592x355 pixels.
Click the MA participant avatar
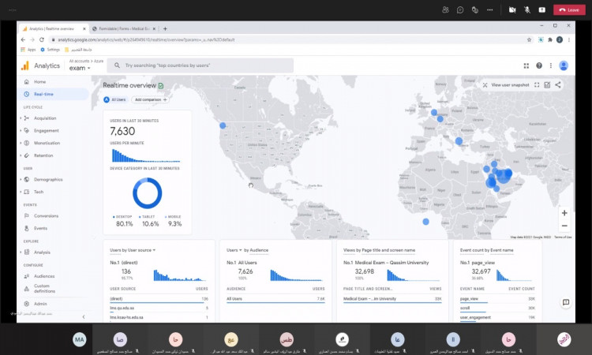(x=79, y=339)
